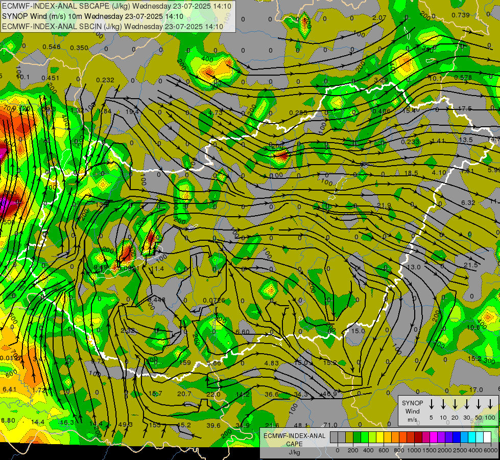500x460 pixels.
Task: Click the SYNOP wind arrow above 20
Action: pos(455,404)
